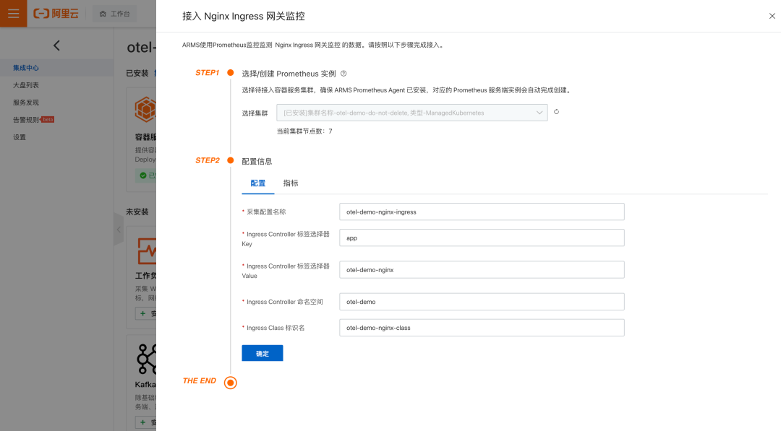Switch to the 配置 tab
Viewport: 781px width, 431px height.
[x=258, y=183]
